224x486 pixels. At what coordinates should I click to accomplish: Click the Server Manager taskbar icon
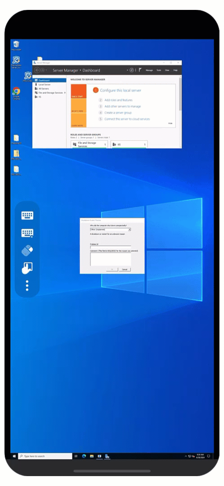107,456
